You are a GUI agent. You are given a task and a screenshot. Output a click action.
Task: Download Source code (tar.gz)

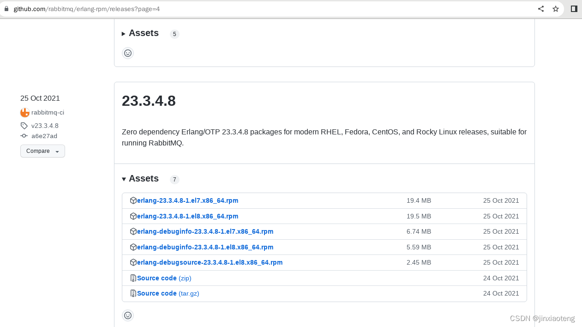168,293
